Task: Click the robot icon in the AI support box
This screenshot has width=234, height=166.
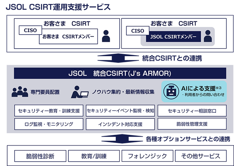Action: [x=172, y=92]
